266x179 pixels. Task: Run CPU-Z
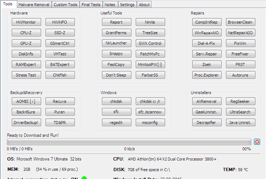(26, 33)
